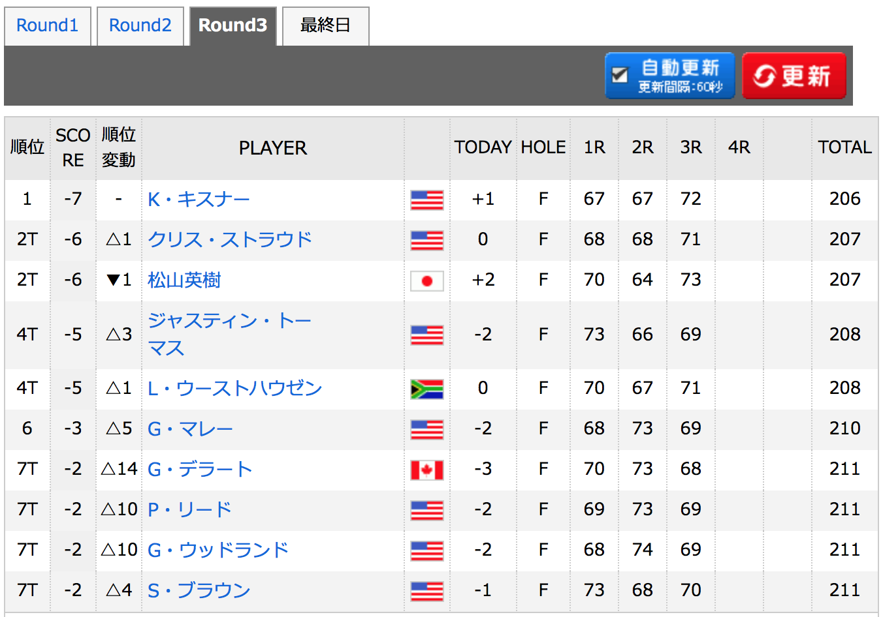This screenshot has width=883, height=617.
Task: Switch to the Round2 tab
Action: [140, 26]
